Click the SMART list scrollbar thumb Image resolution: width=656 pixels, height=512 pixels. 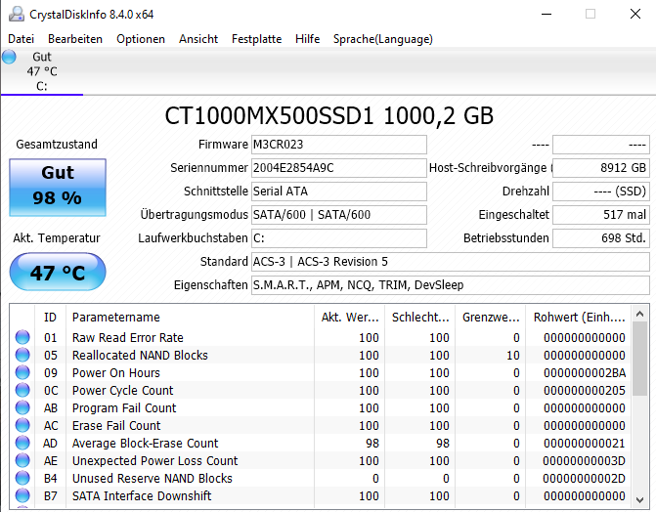[x=639, y=359]
